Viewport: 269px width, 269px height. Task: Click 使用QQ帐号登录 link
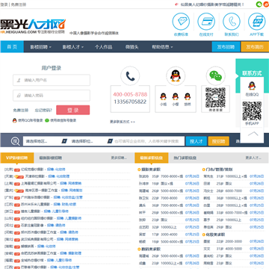coord(30,120)
